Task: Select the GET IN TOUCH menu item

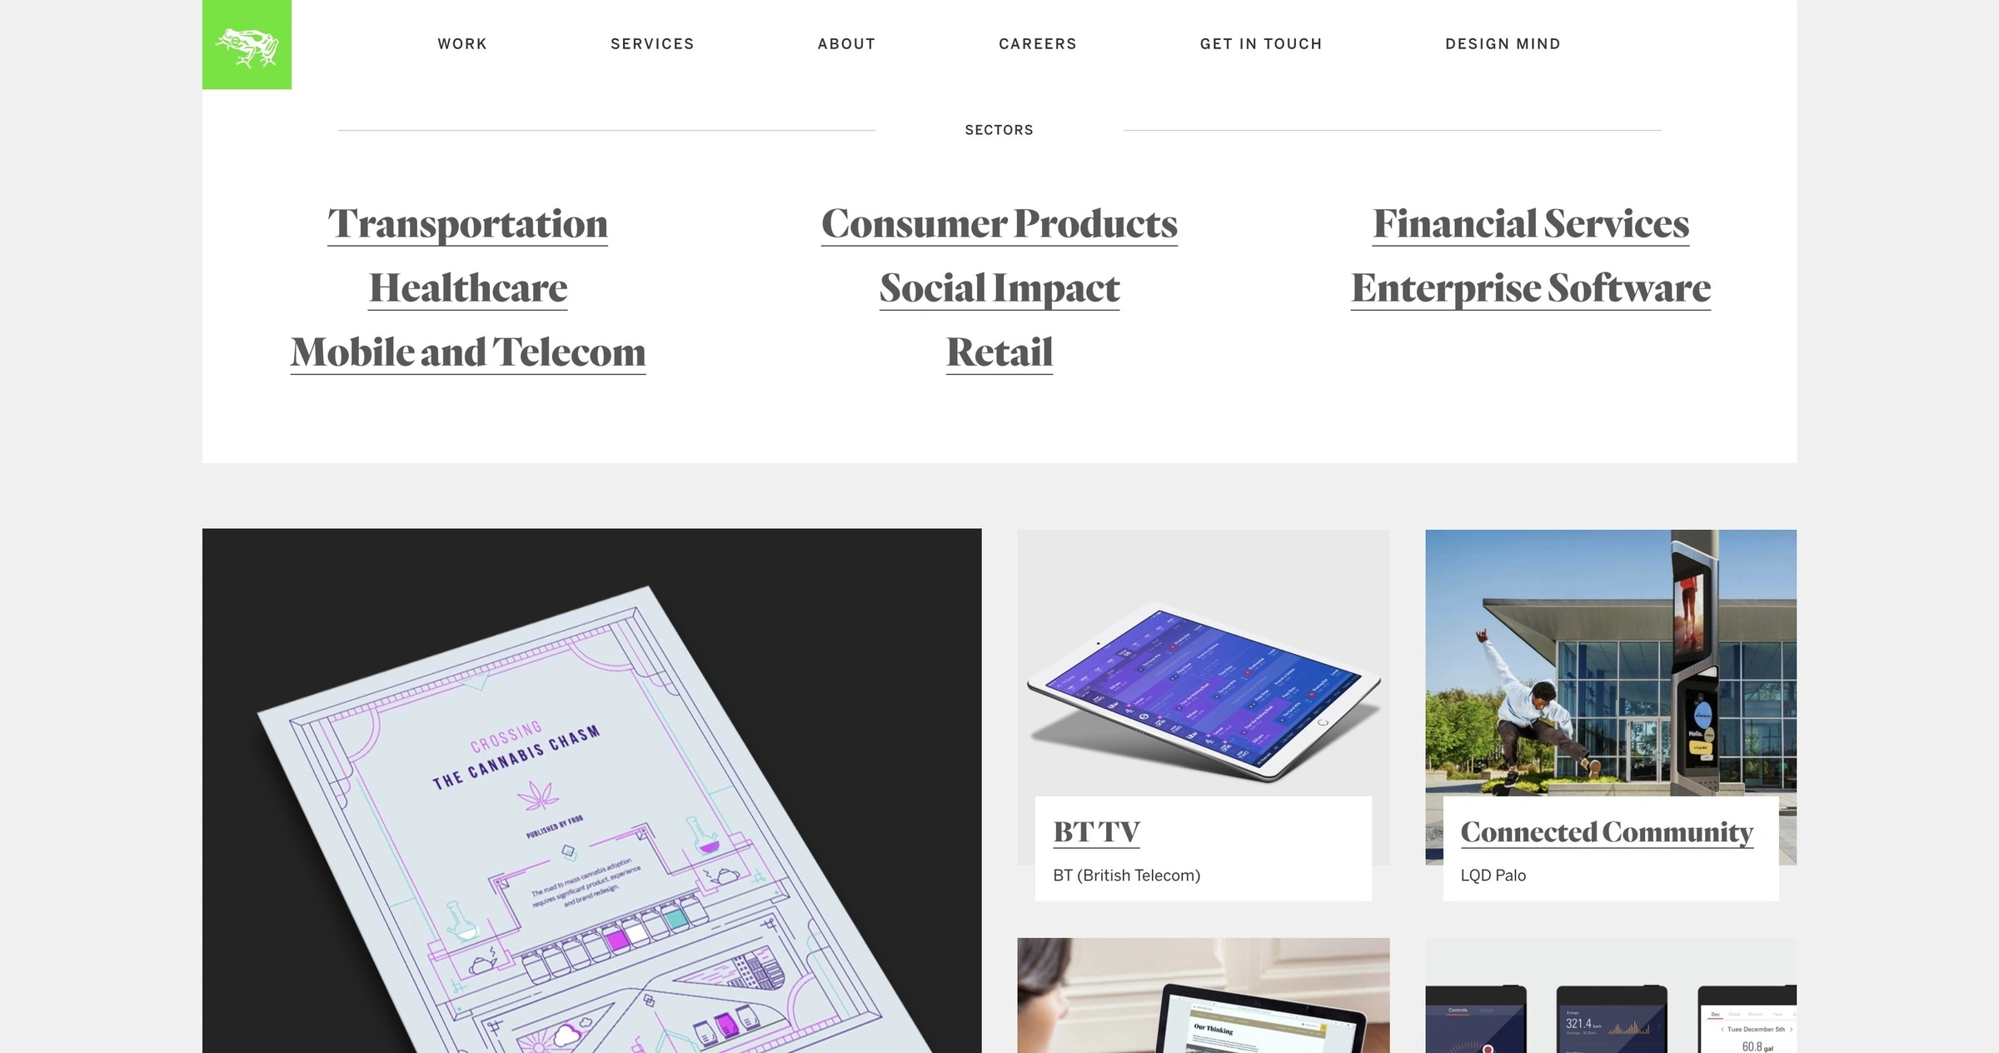Action: (1260, 42)
